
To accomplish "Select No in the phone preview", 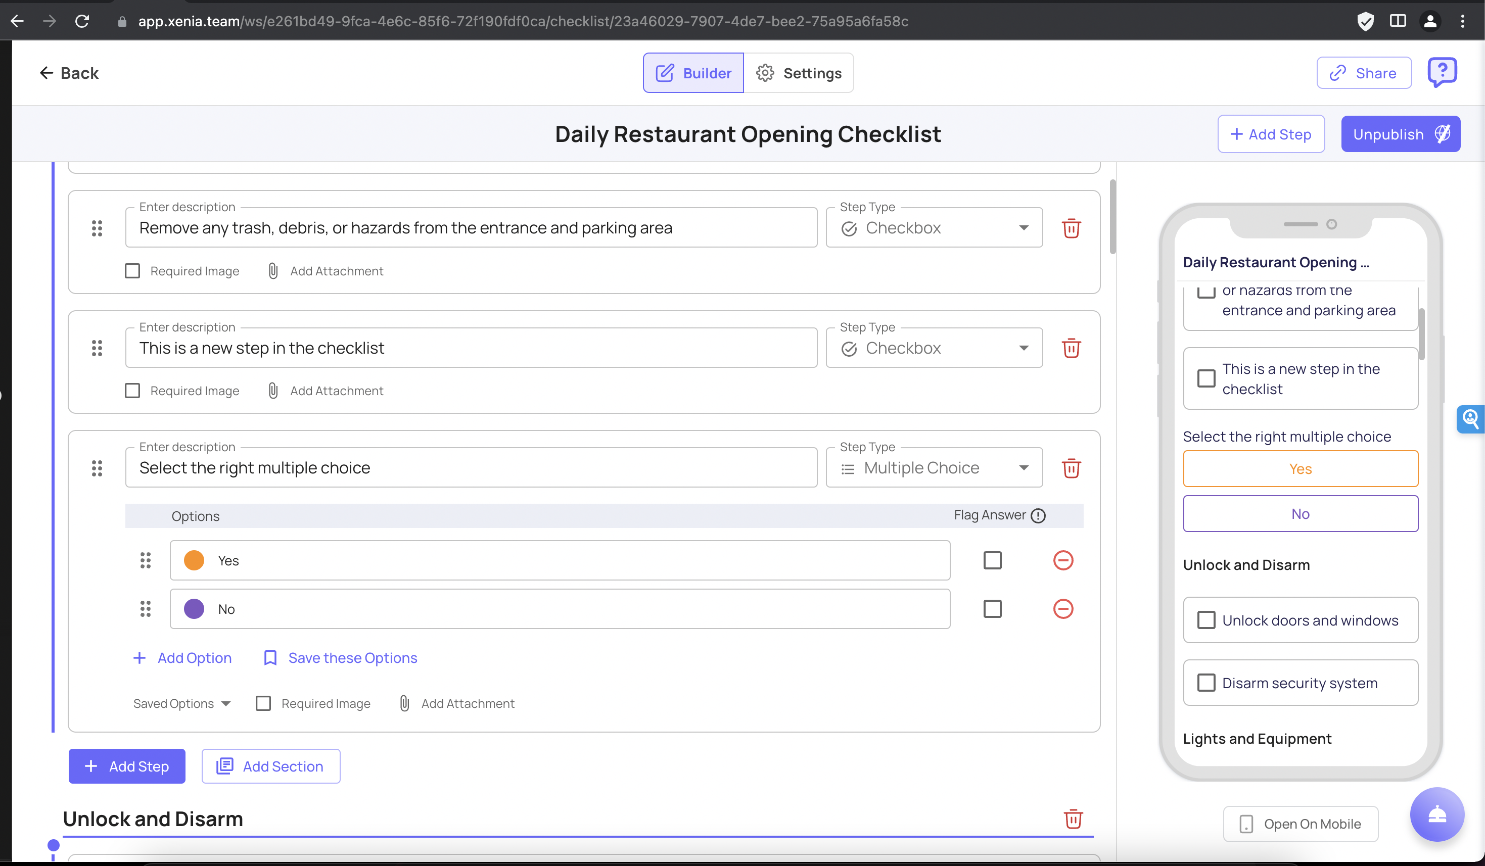I will [1301, 514].
